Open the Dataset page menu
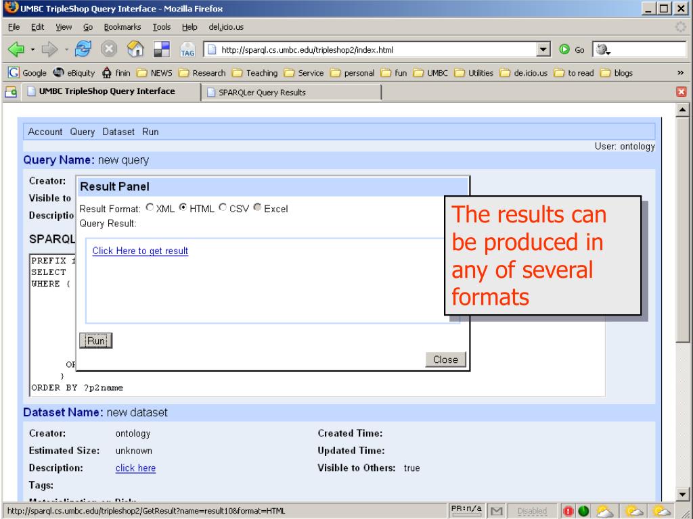 pos(118,132)
